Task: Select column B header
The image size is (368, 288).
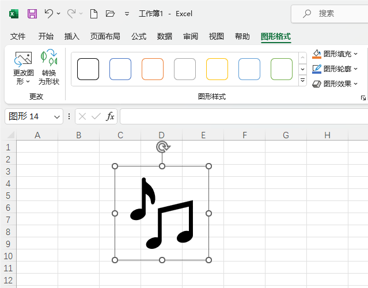Action: click(79, 135)
